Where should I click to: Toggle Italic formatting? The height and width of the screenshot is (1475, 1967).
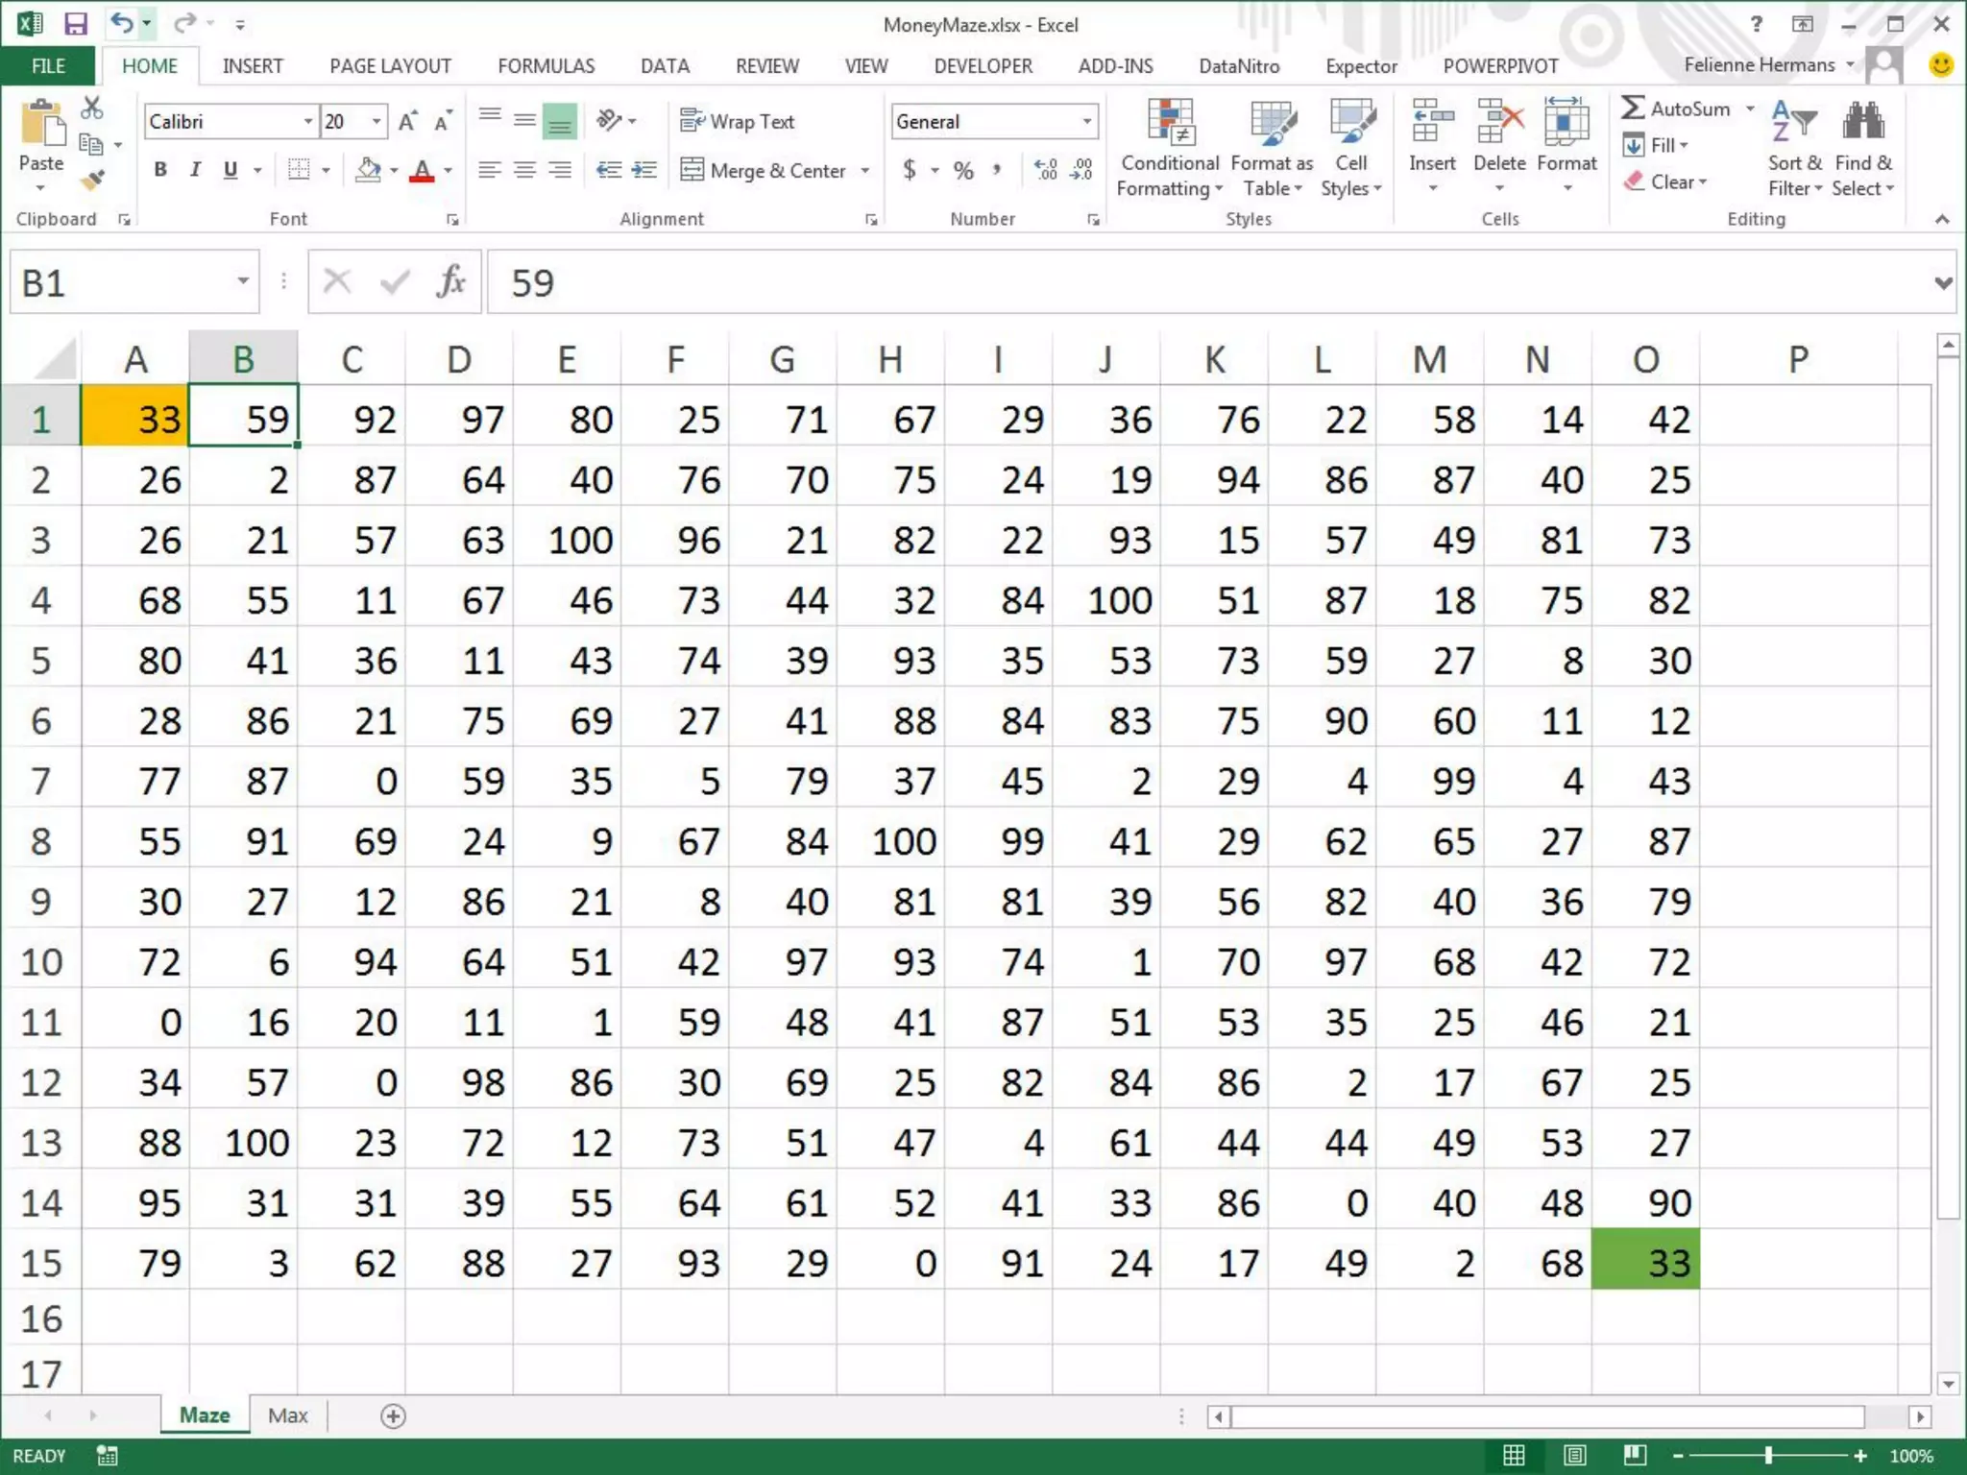pyautogui.click(x=195, y=170)
